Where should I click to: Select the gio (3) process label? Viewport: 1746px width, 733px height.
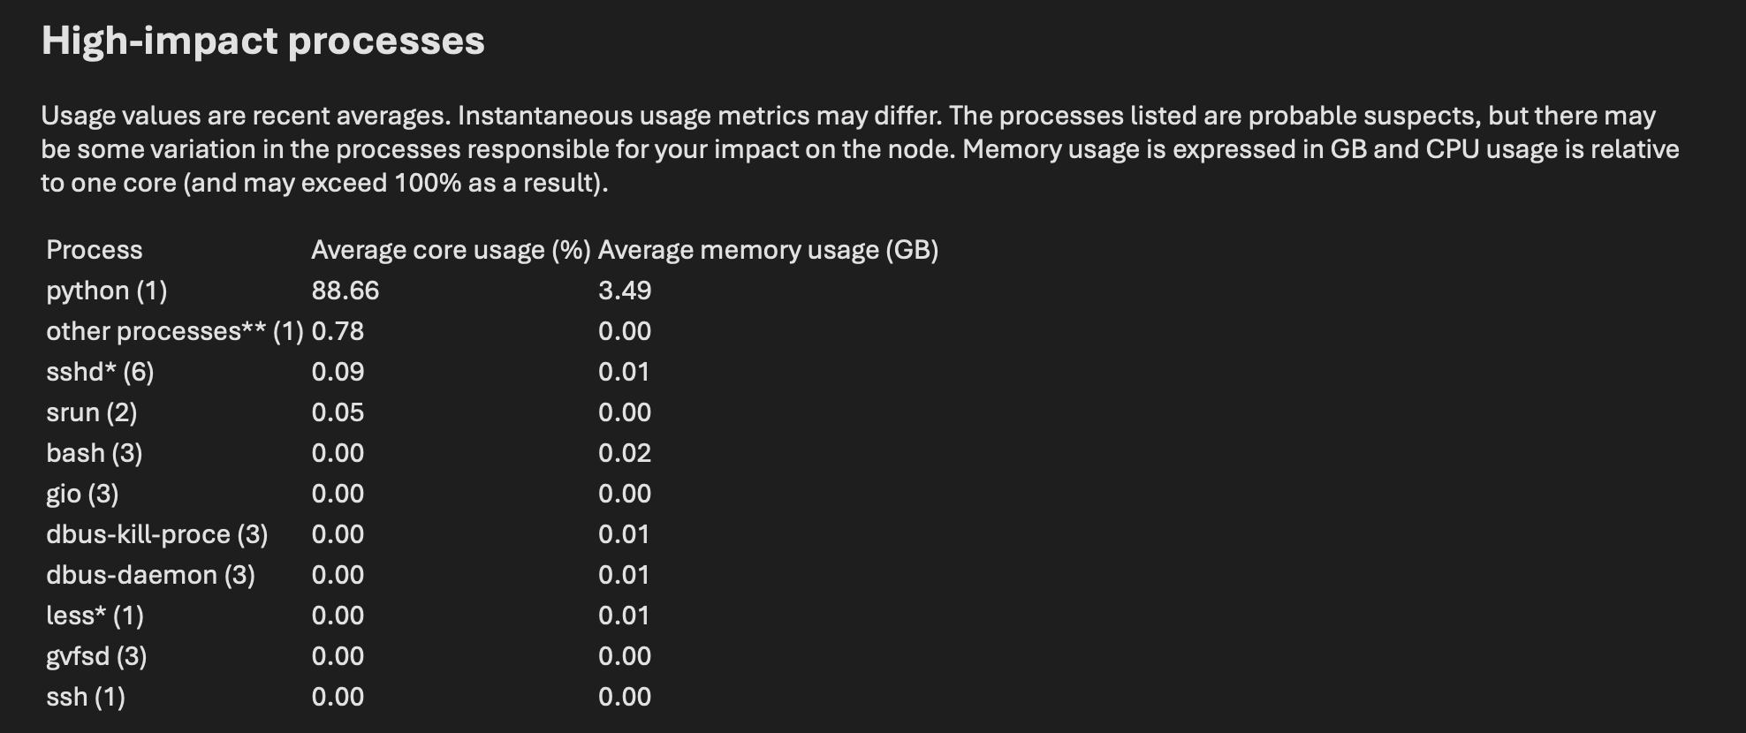click(82, 494)
